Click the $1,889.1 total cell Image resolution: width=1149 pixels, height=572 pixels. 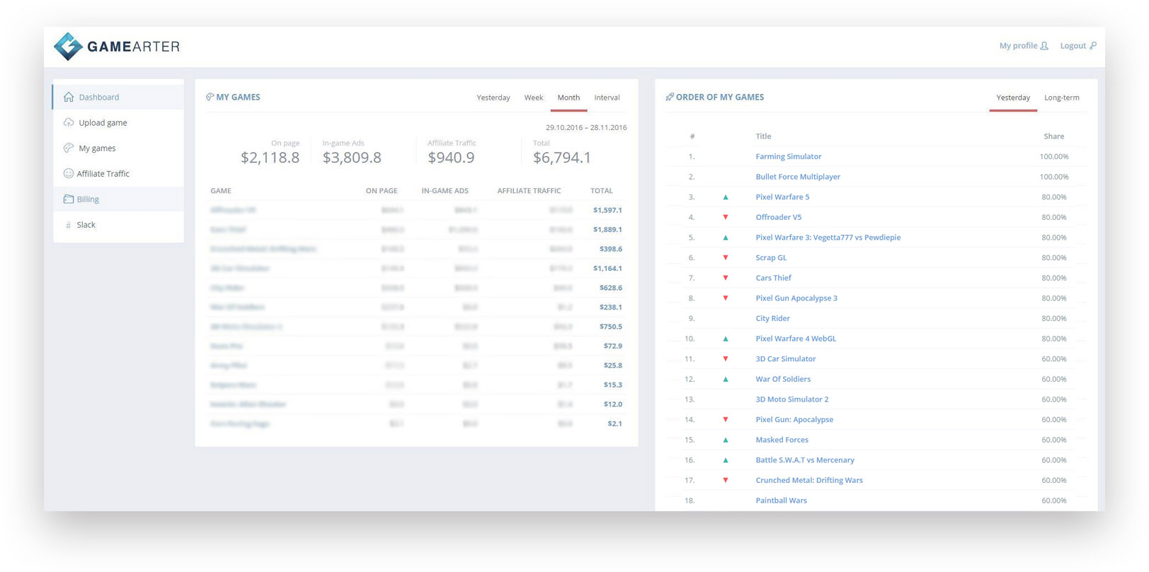[x=607, y=230]
